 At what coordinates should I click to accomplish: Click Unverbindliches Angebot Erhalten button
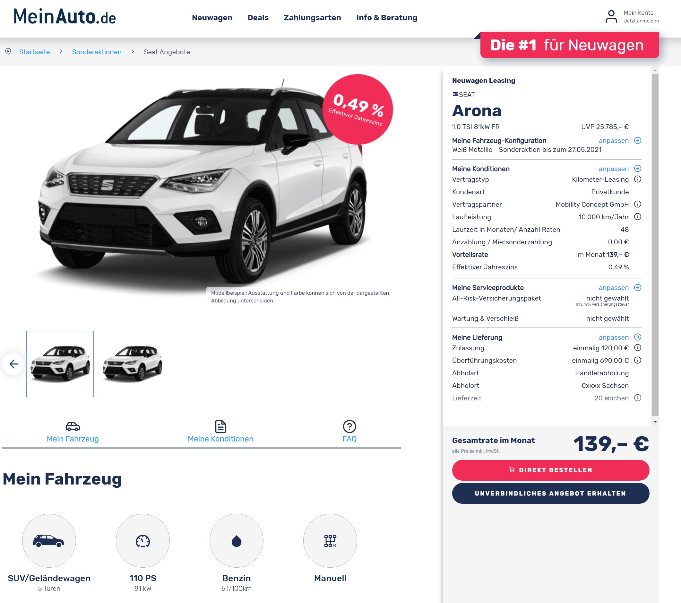click(x=550, y=493)
